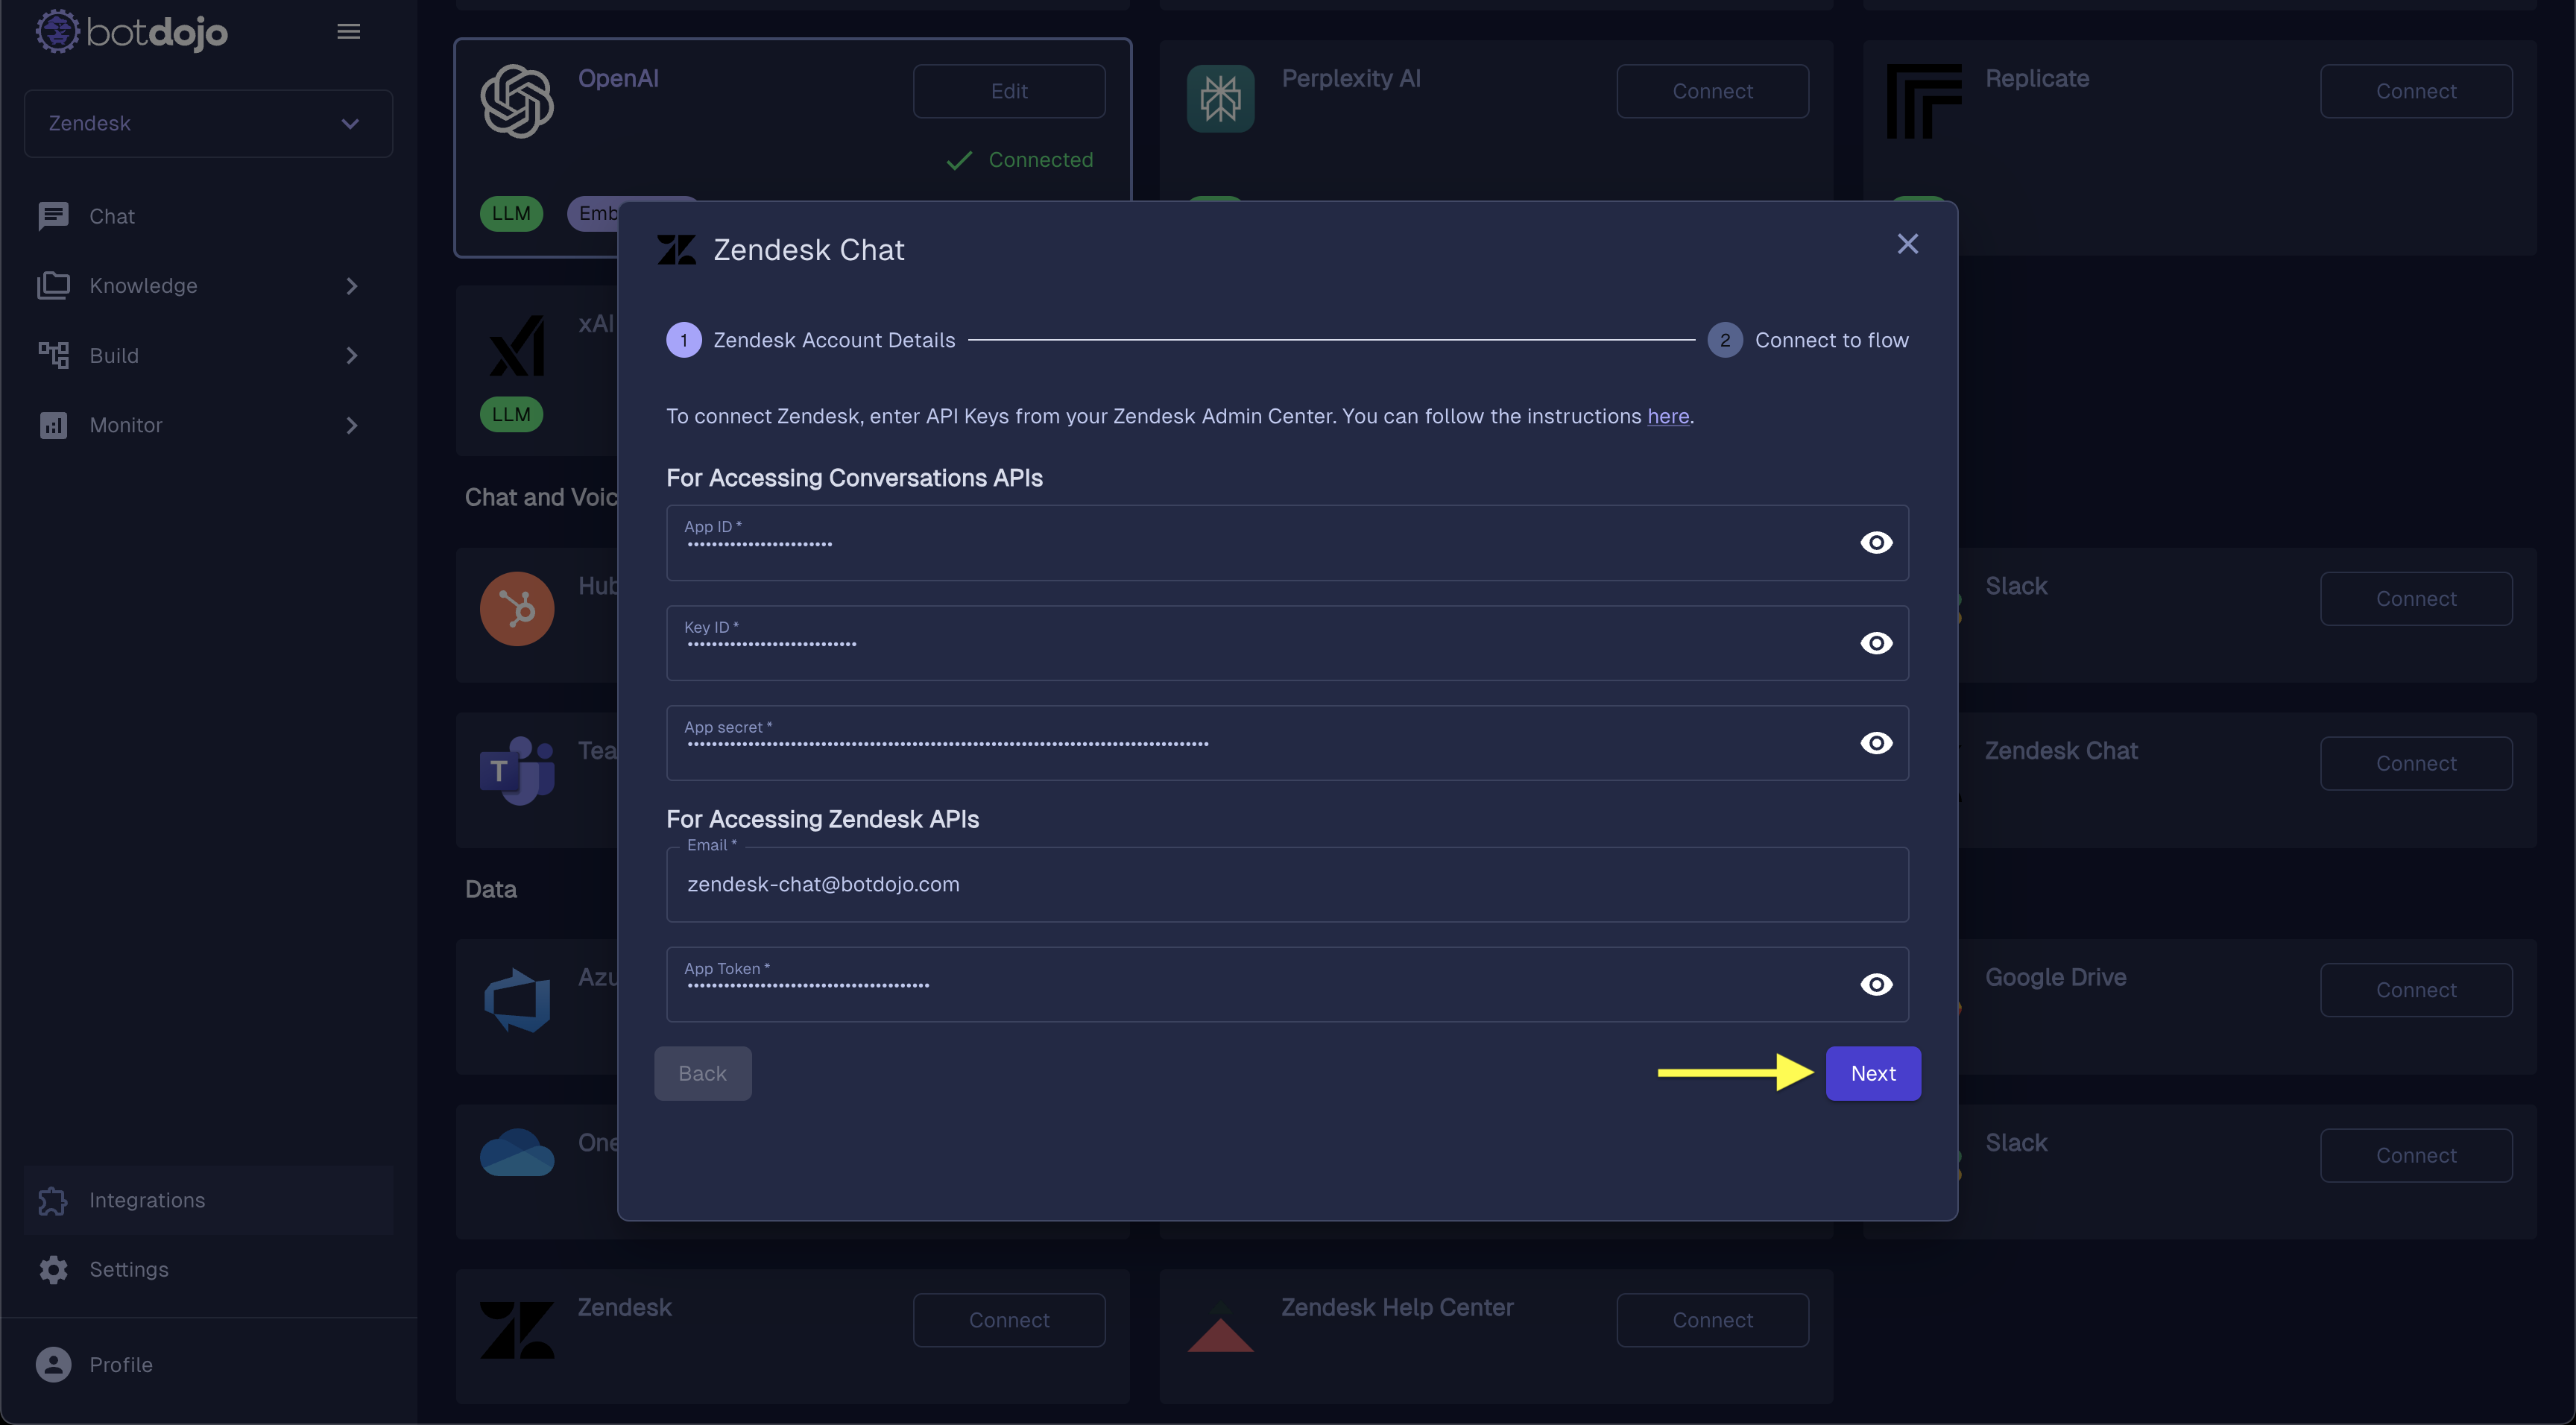Click the Zendesk logo on bottom card
This screenshot has width=2576, height=1425.
click(517, 1329)
